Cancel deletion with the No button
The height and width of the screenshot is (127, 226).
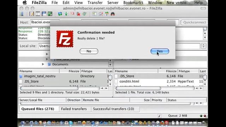(89, 51)
